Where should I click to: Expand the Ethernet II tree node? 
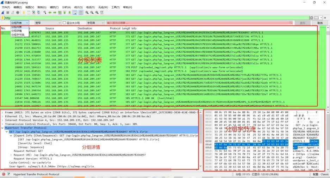[2, 116]
